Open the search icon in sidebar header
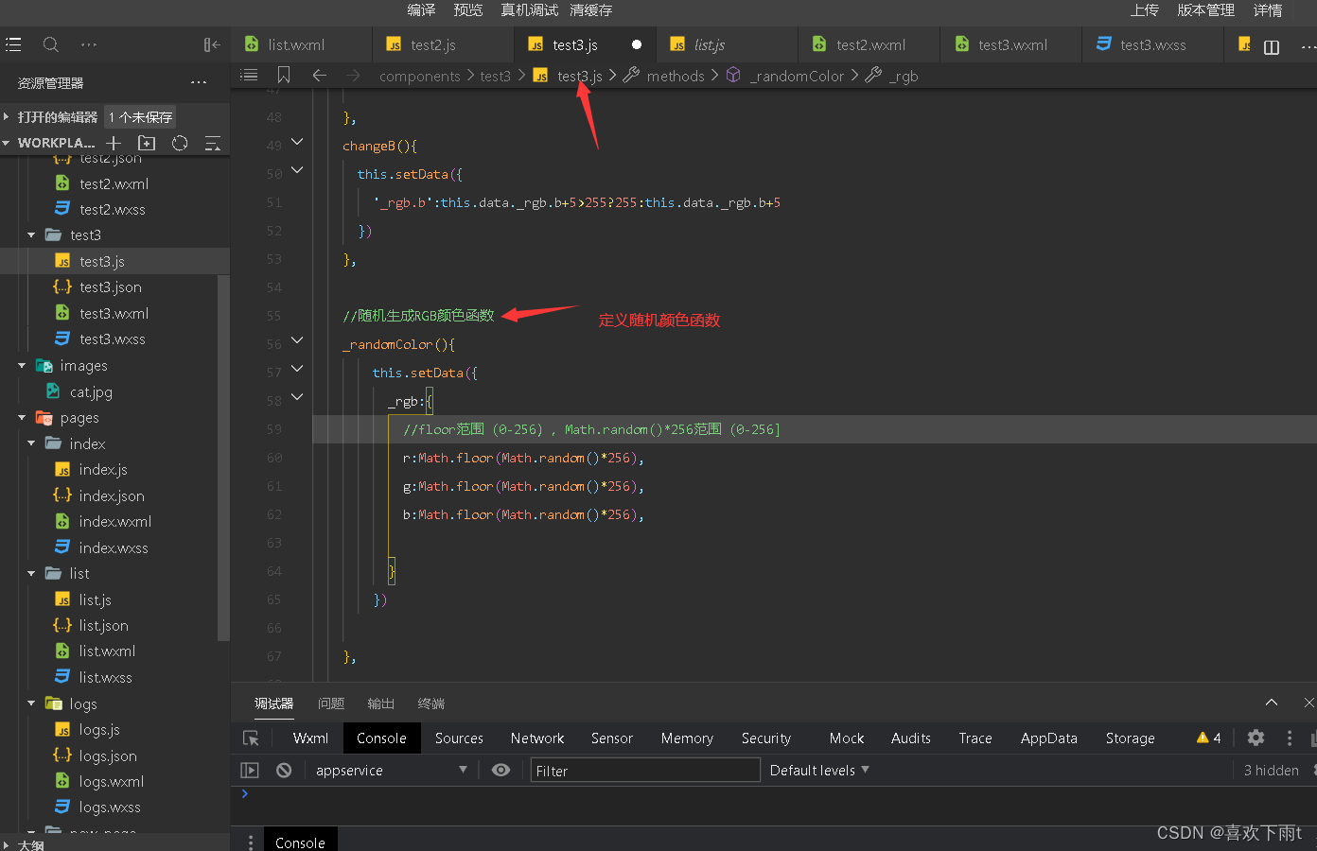 tap(51, 44)
